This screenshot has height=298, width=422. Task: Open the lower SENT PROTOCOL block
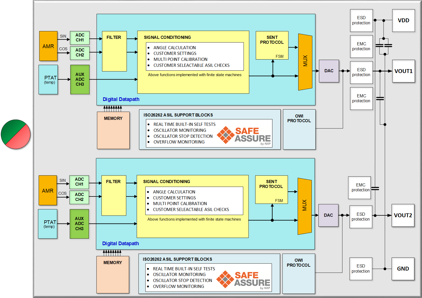pyautogui.click(x=271, y=189)
